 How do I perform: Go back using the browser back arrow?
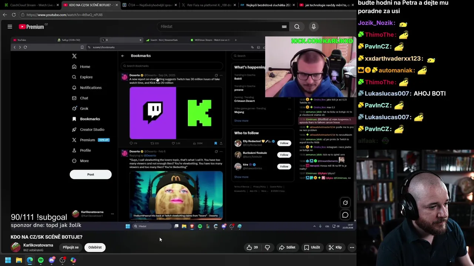pyautogui.click(x=5, y=15)
